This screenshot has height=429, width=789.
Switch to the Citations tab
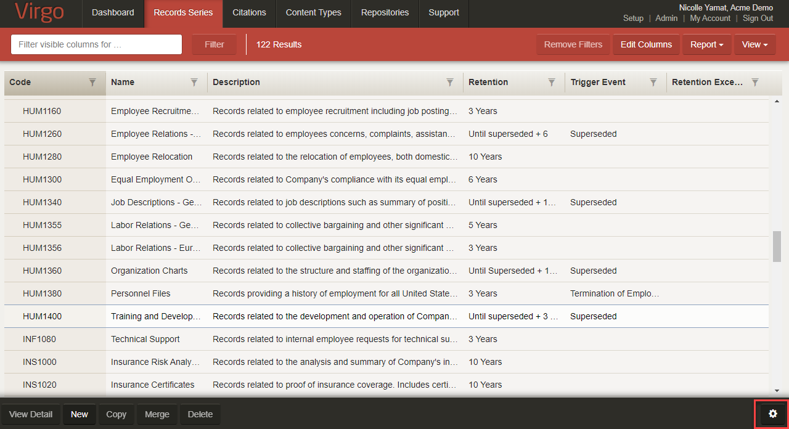[249, 13]
